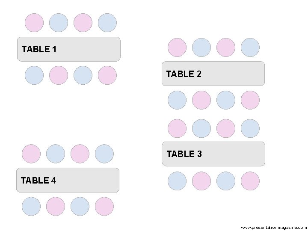Image resolution: width=308 pixels, height=231 pixels.
Task: Click leftmost pink seat above TABLE 2
Action: point(177,47)
